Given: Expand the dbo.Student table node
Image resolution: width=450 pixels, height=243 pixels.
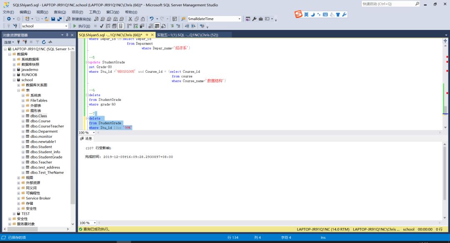Looking at the screenshot, I should (23, 147).
